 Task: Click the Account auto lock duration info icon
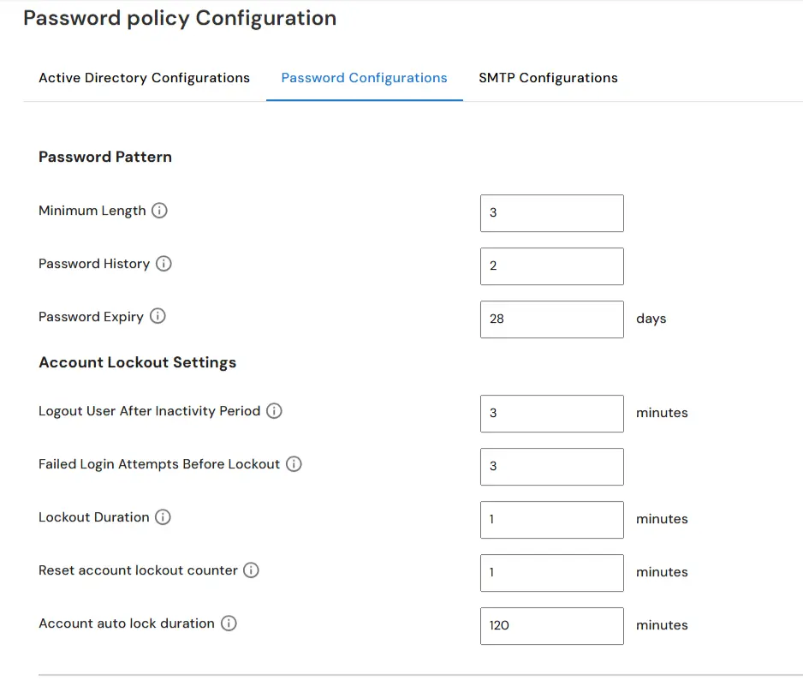click(229, 623)
